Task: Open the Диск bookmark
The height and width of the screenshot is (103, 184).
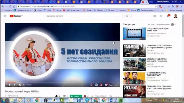Action: [47, 10]
